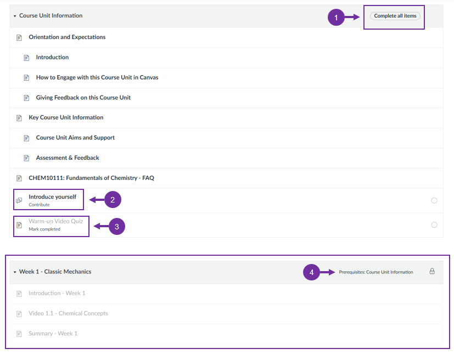Image resolution: width=454 pixels, height=354 pixels.
Task: Click page icon beside CHEM10111 FAQ item
Action: pos(19,178)
